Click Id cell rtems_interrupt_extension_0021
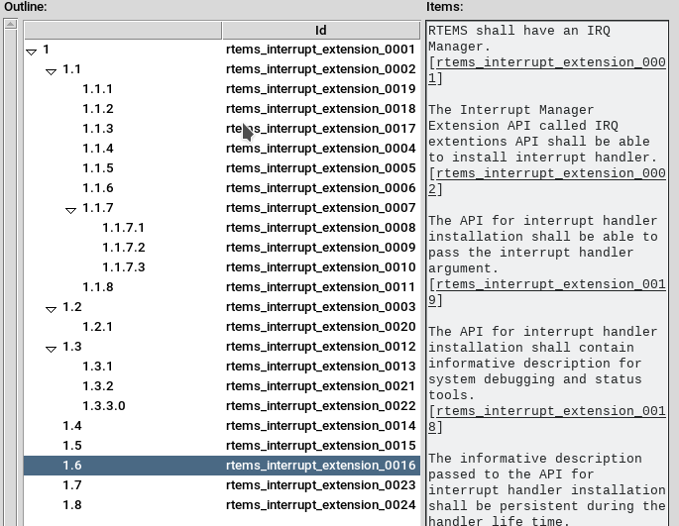Viewport: 679px width, 526px height. tap(321, 386)
